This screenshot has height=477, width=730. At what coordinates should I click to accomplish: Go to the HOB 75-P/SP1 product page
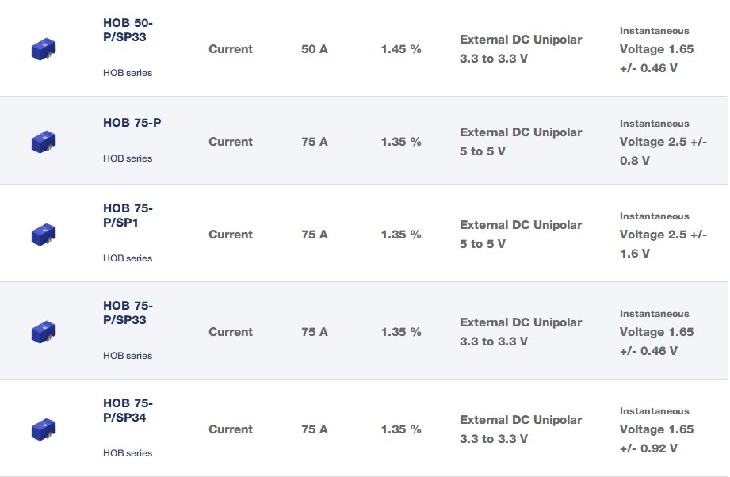[128, 216]
